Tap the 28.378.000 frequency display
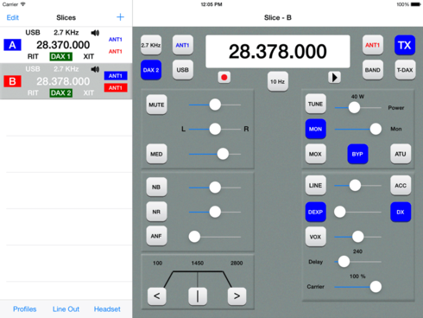 click(278, 52)
